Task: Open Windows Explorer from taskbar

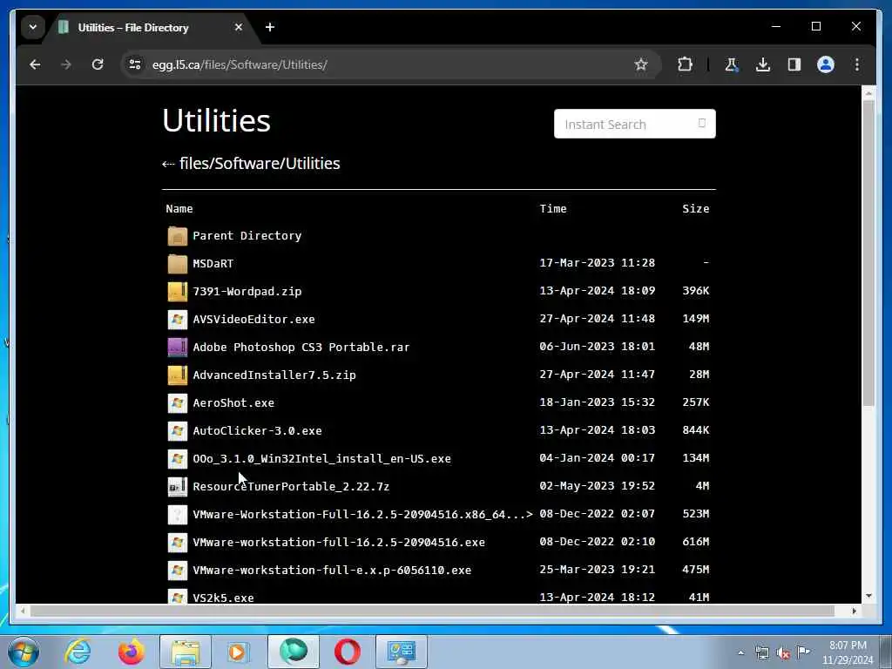Action: [x=186, y=652]
